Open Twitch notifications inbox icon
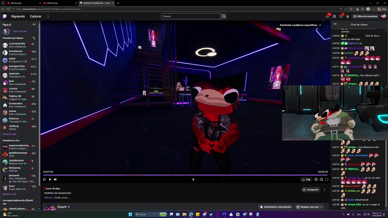 (328, 16)
